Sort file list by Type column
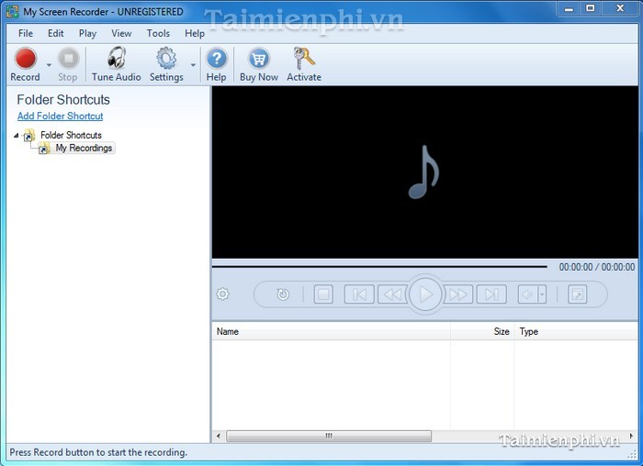This screenshot has width=643, height=466. pos(576,331)
